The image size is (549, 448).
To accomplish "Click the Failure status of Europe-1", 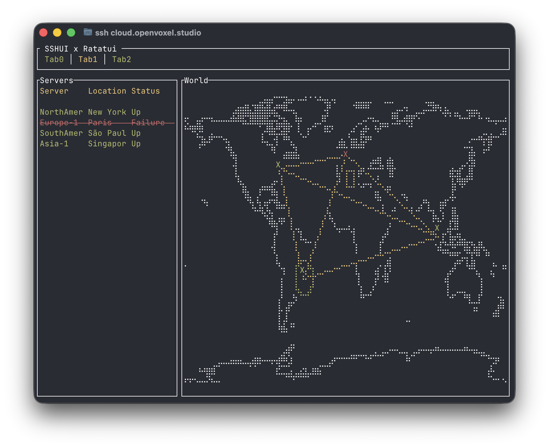I will [x=148, y=123].
